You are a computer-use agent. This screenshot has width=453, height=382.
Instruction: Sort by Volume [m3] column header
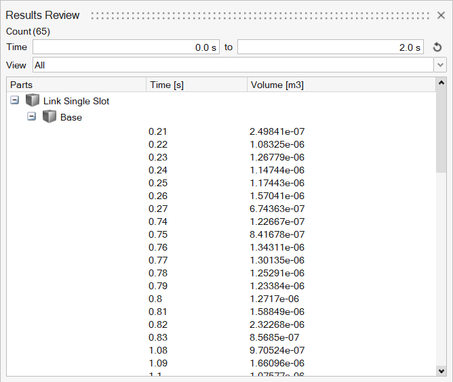(x=339, y=85)
